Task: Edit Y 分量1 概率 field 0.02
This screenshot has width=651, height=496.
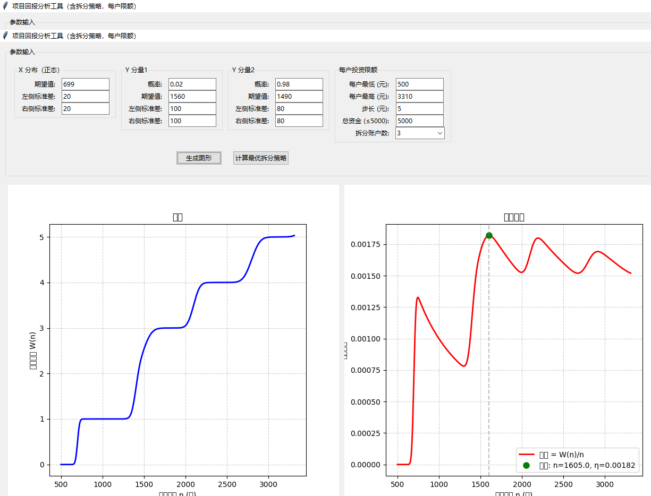Action: [192, 84]
